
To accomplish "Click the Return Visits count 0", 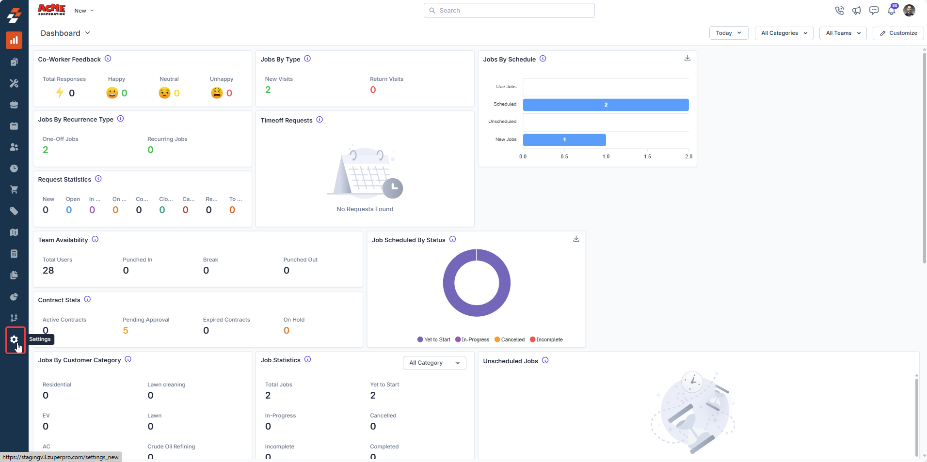I will (x=373, y=90).
